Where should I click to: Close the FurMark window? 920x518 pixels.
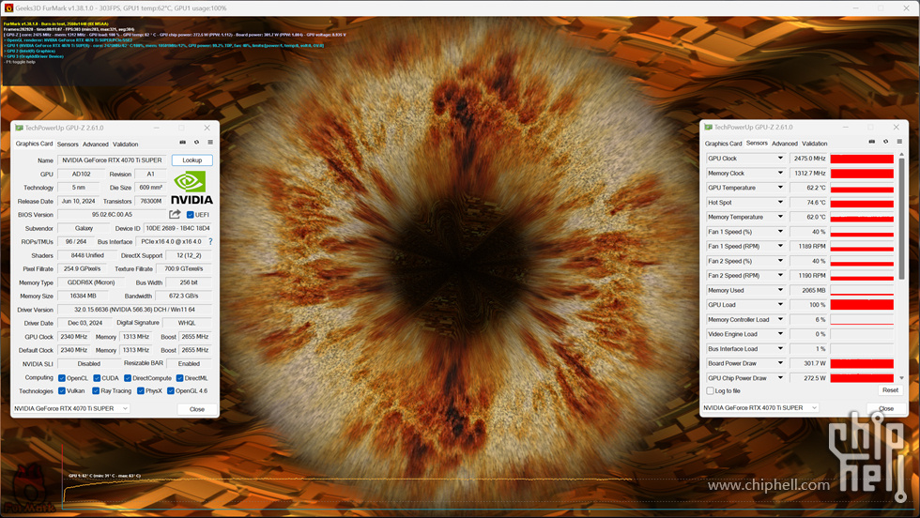[x=907, y=8]
